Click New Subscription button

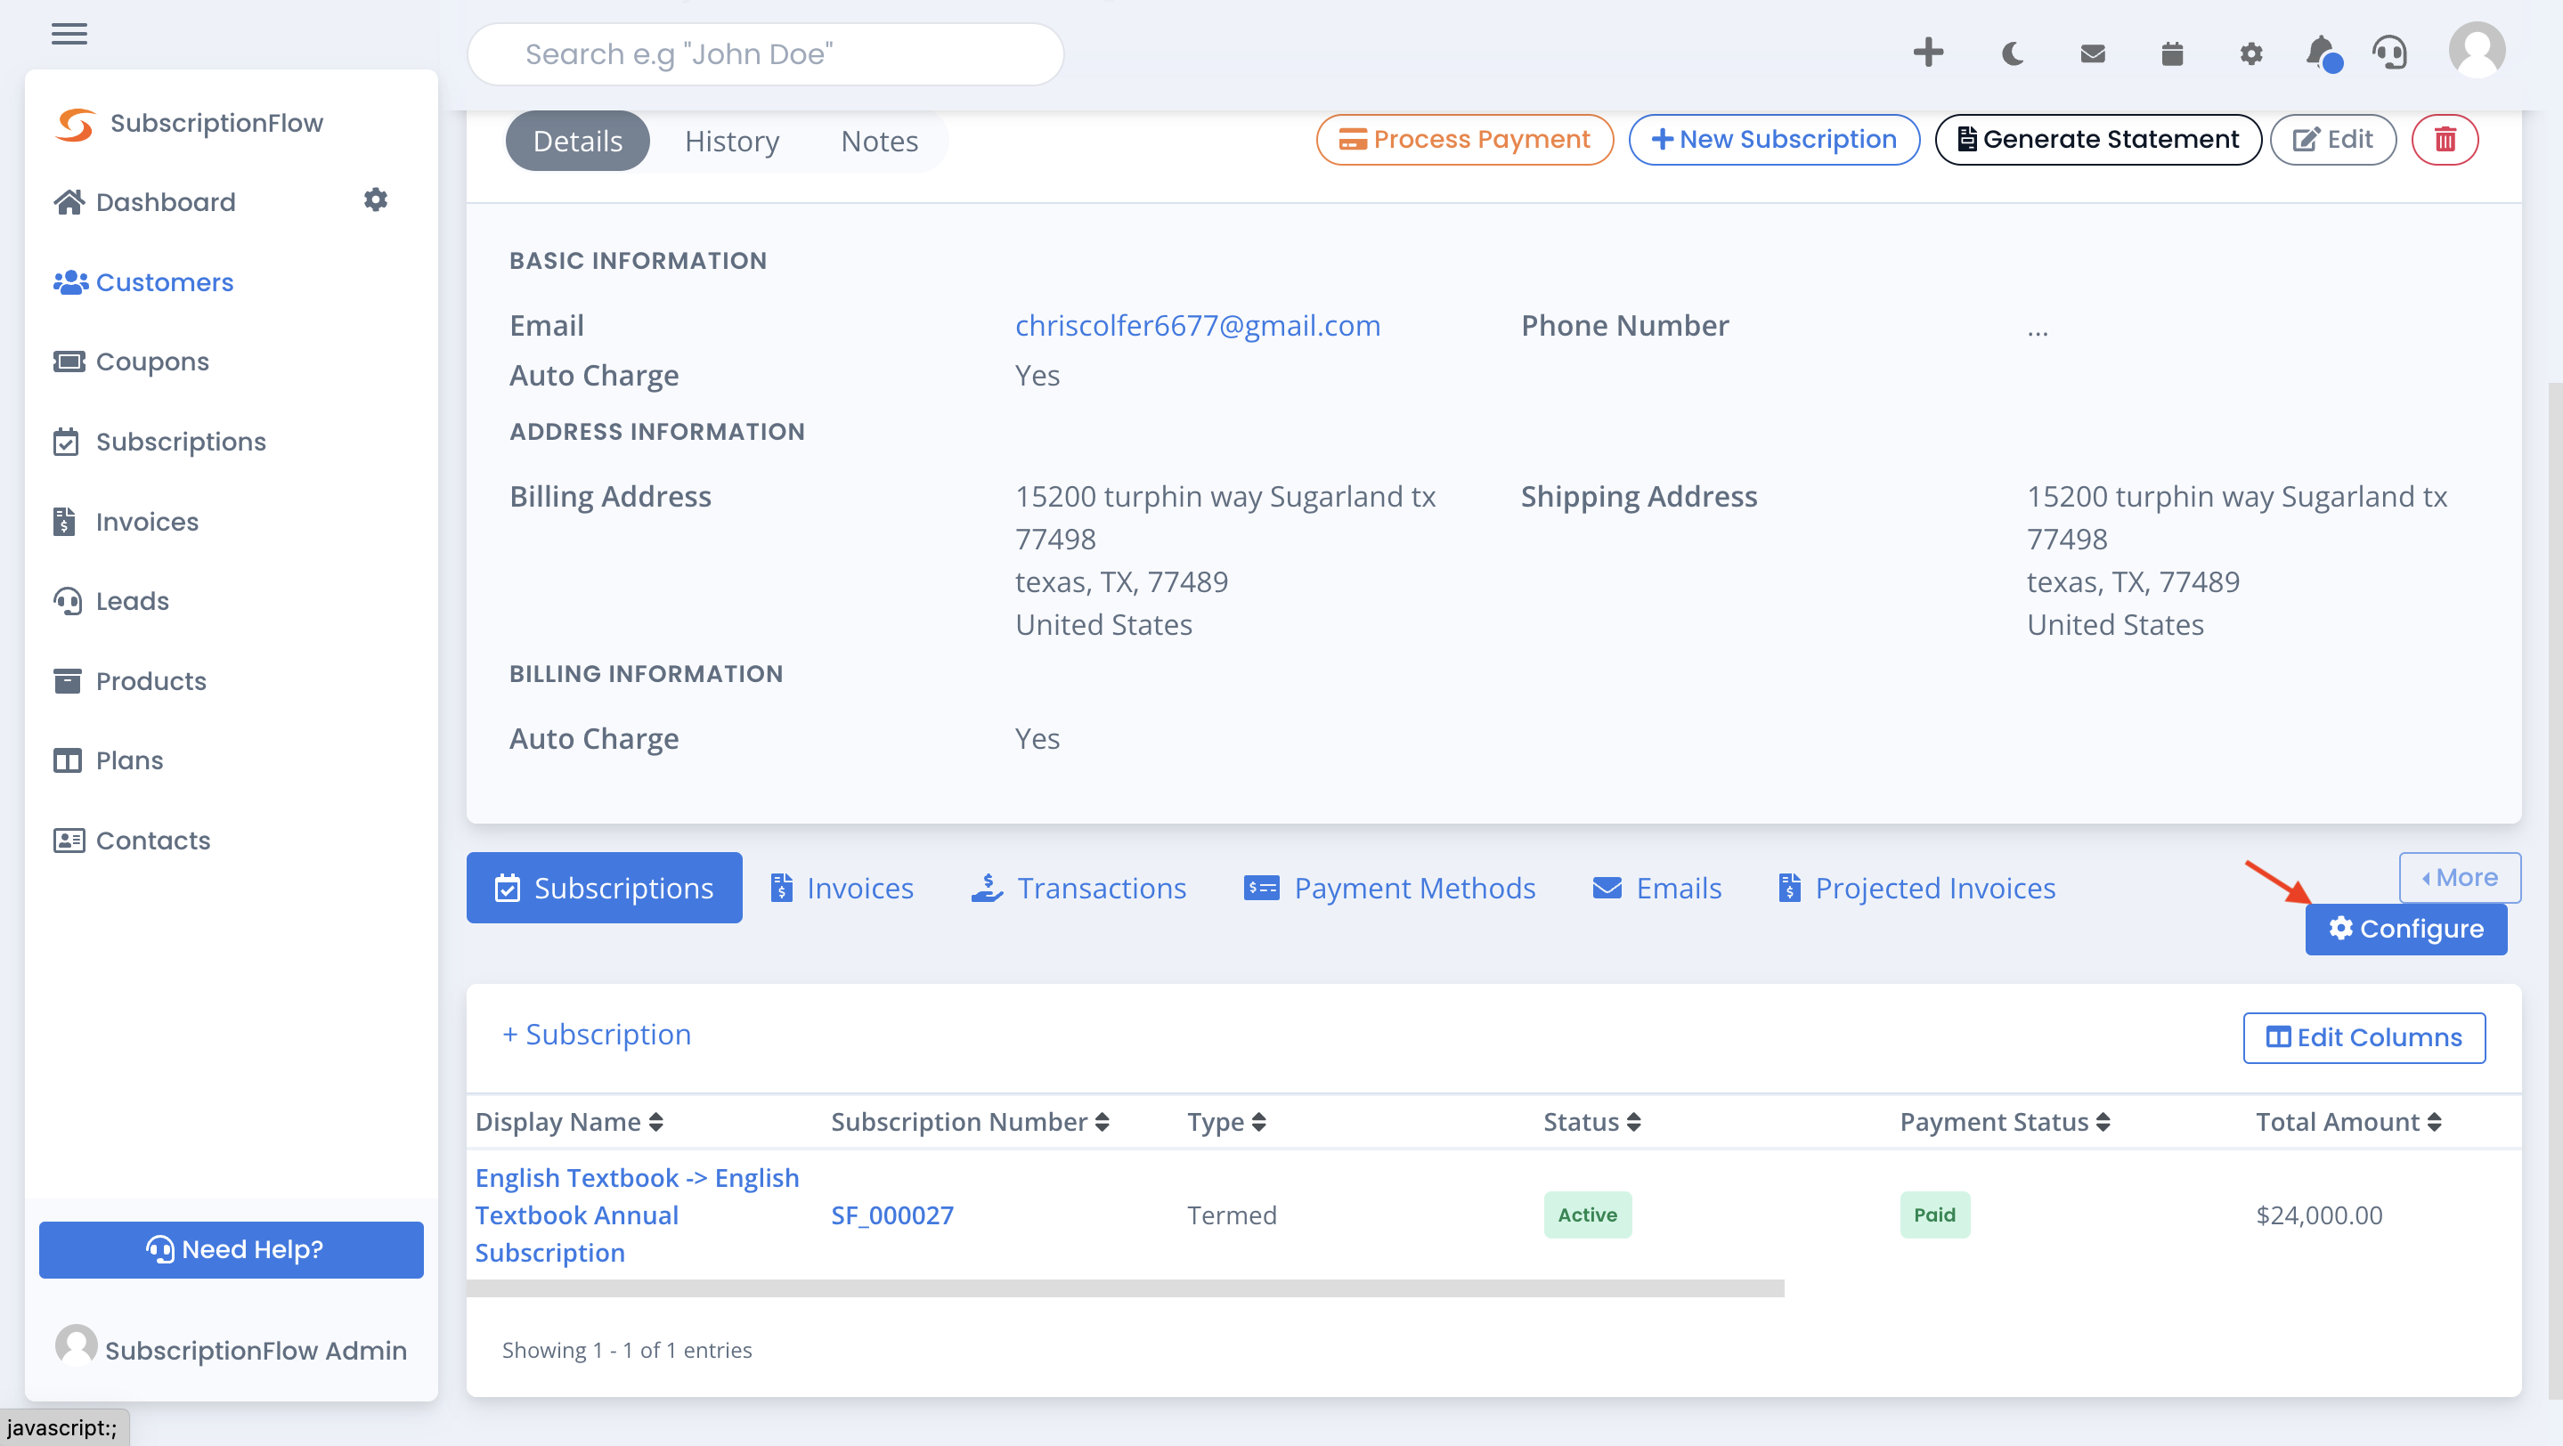(1773, 139)
